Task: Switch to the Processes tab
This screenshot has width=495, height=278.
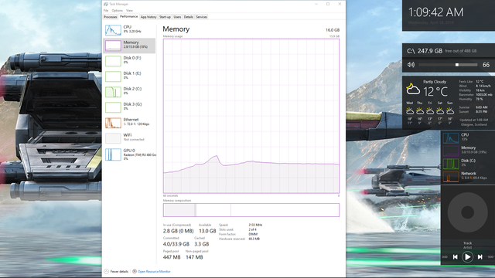Action: (x=111, y=17)
